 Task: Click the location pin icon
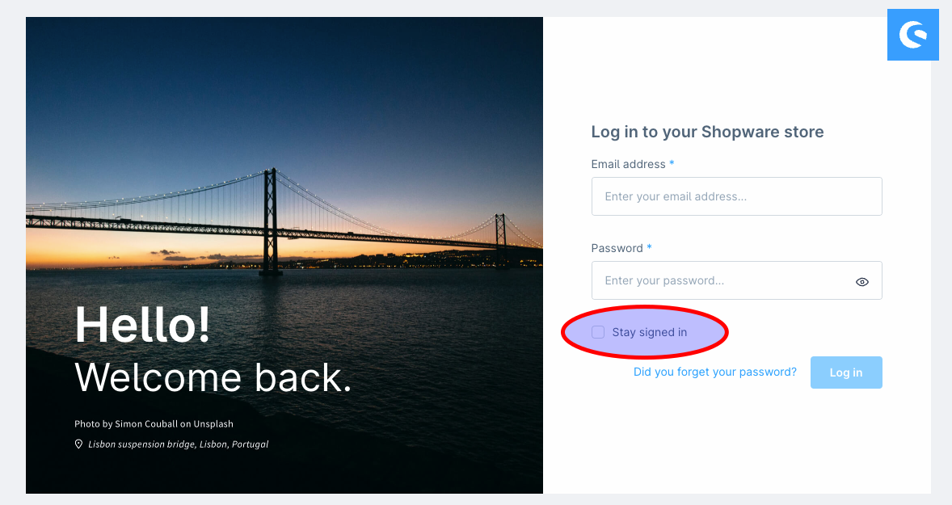(x=78, y=444)
